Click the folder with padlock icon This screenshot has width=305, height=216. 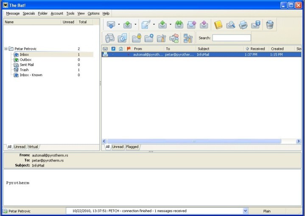136,38
